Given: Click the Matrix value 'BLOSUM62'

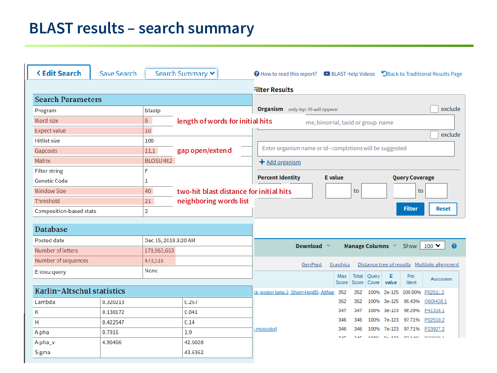Looking at the screenshot, I should click(158, 161).
